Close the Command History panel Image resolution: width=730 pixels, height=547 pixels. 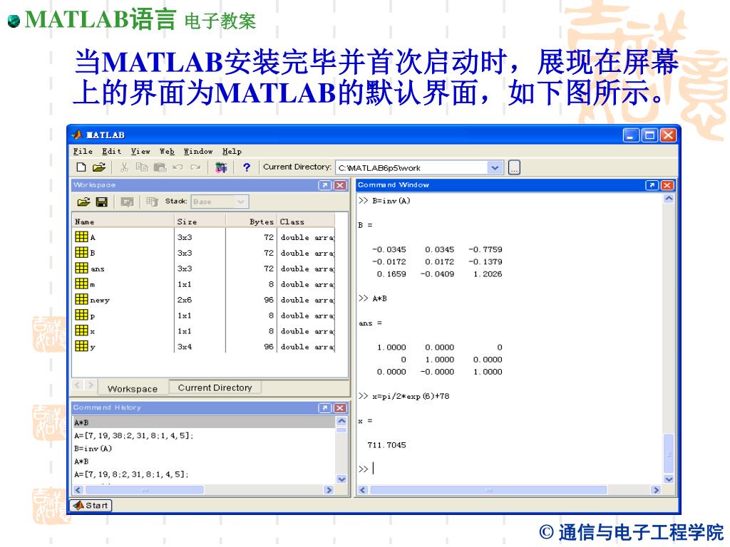click(340, 408)
